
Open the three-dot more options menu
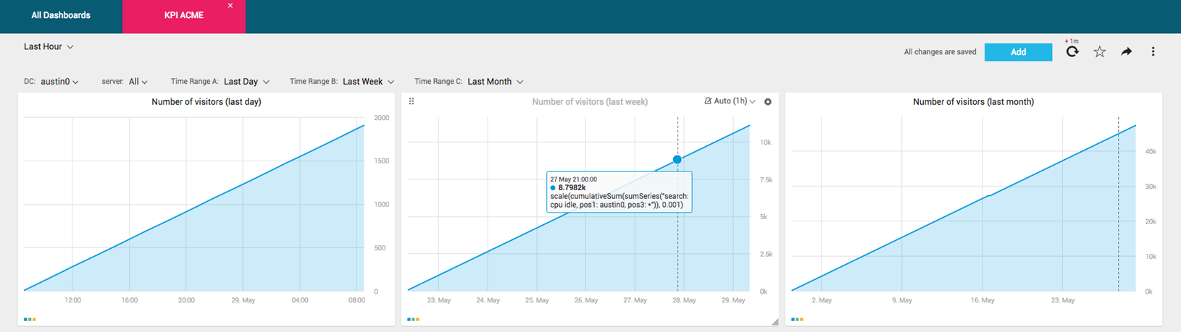(x=1153, y=51)
